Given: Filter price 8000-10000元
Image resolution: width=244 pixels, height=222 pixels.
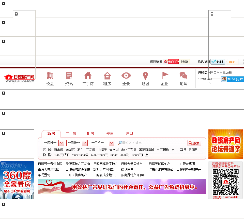Looking at the screenshot, I should pos(120,155).
